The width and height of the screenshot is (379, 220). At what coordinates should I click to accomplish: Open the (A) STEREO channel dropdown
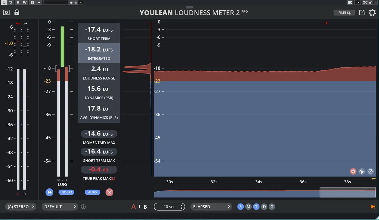pyautogui.click(x=21, y=207)
